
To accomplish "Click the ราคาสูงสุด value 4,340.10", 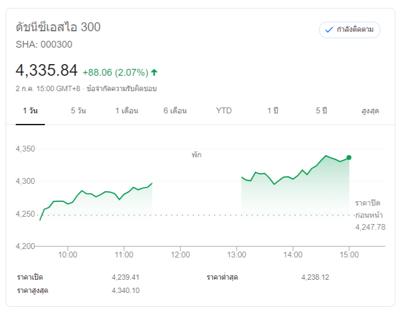I will [x=126, y=290].
